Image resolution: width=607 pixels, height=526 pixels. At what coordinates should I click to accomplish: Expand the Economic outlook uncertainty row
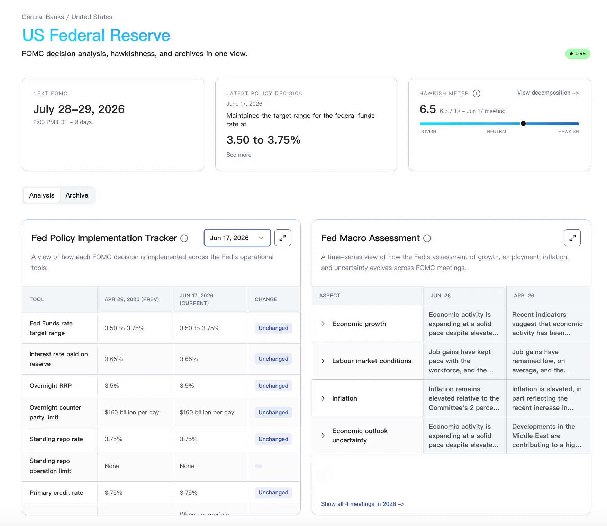click(323, 436)
